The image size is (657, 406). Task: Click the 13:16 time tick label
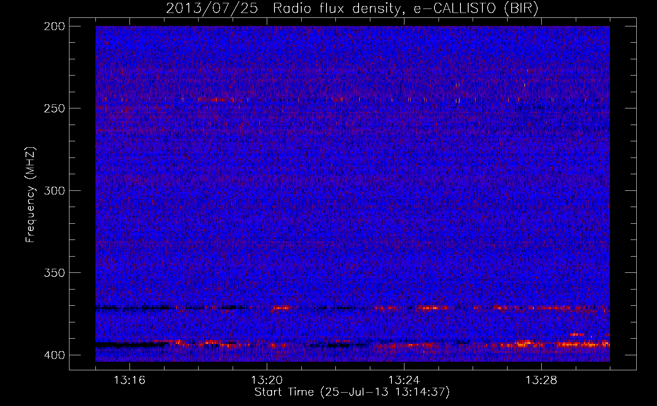(x=130, y=380)
